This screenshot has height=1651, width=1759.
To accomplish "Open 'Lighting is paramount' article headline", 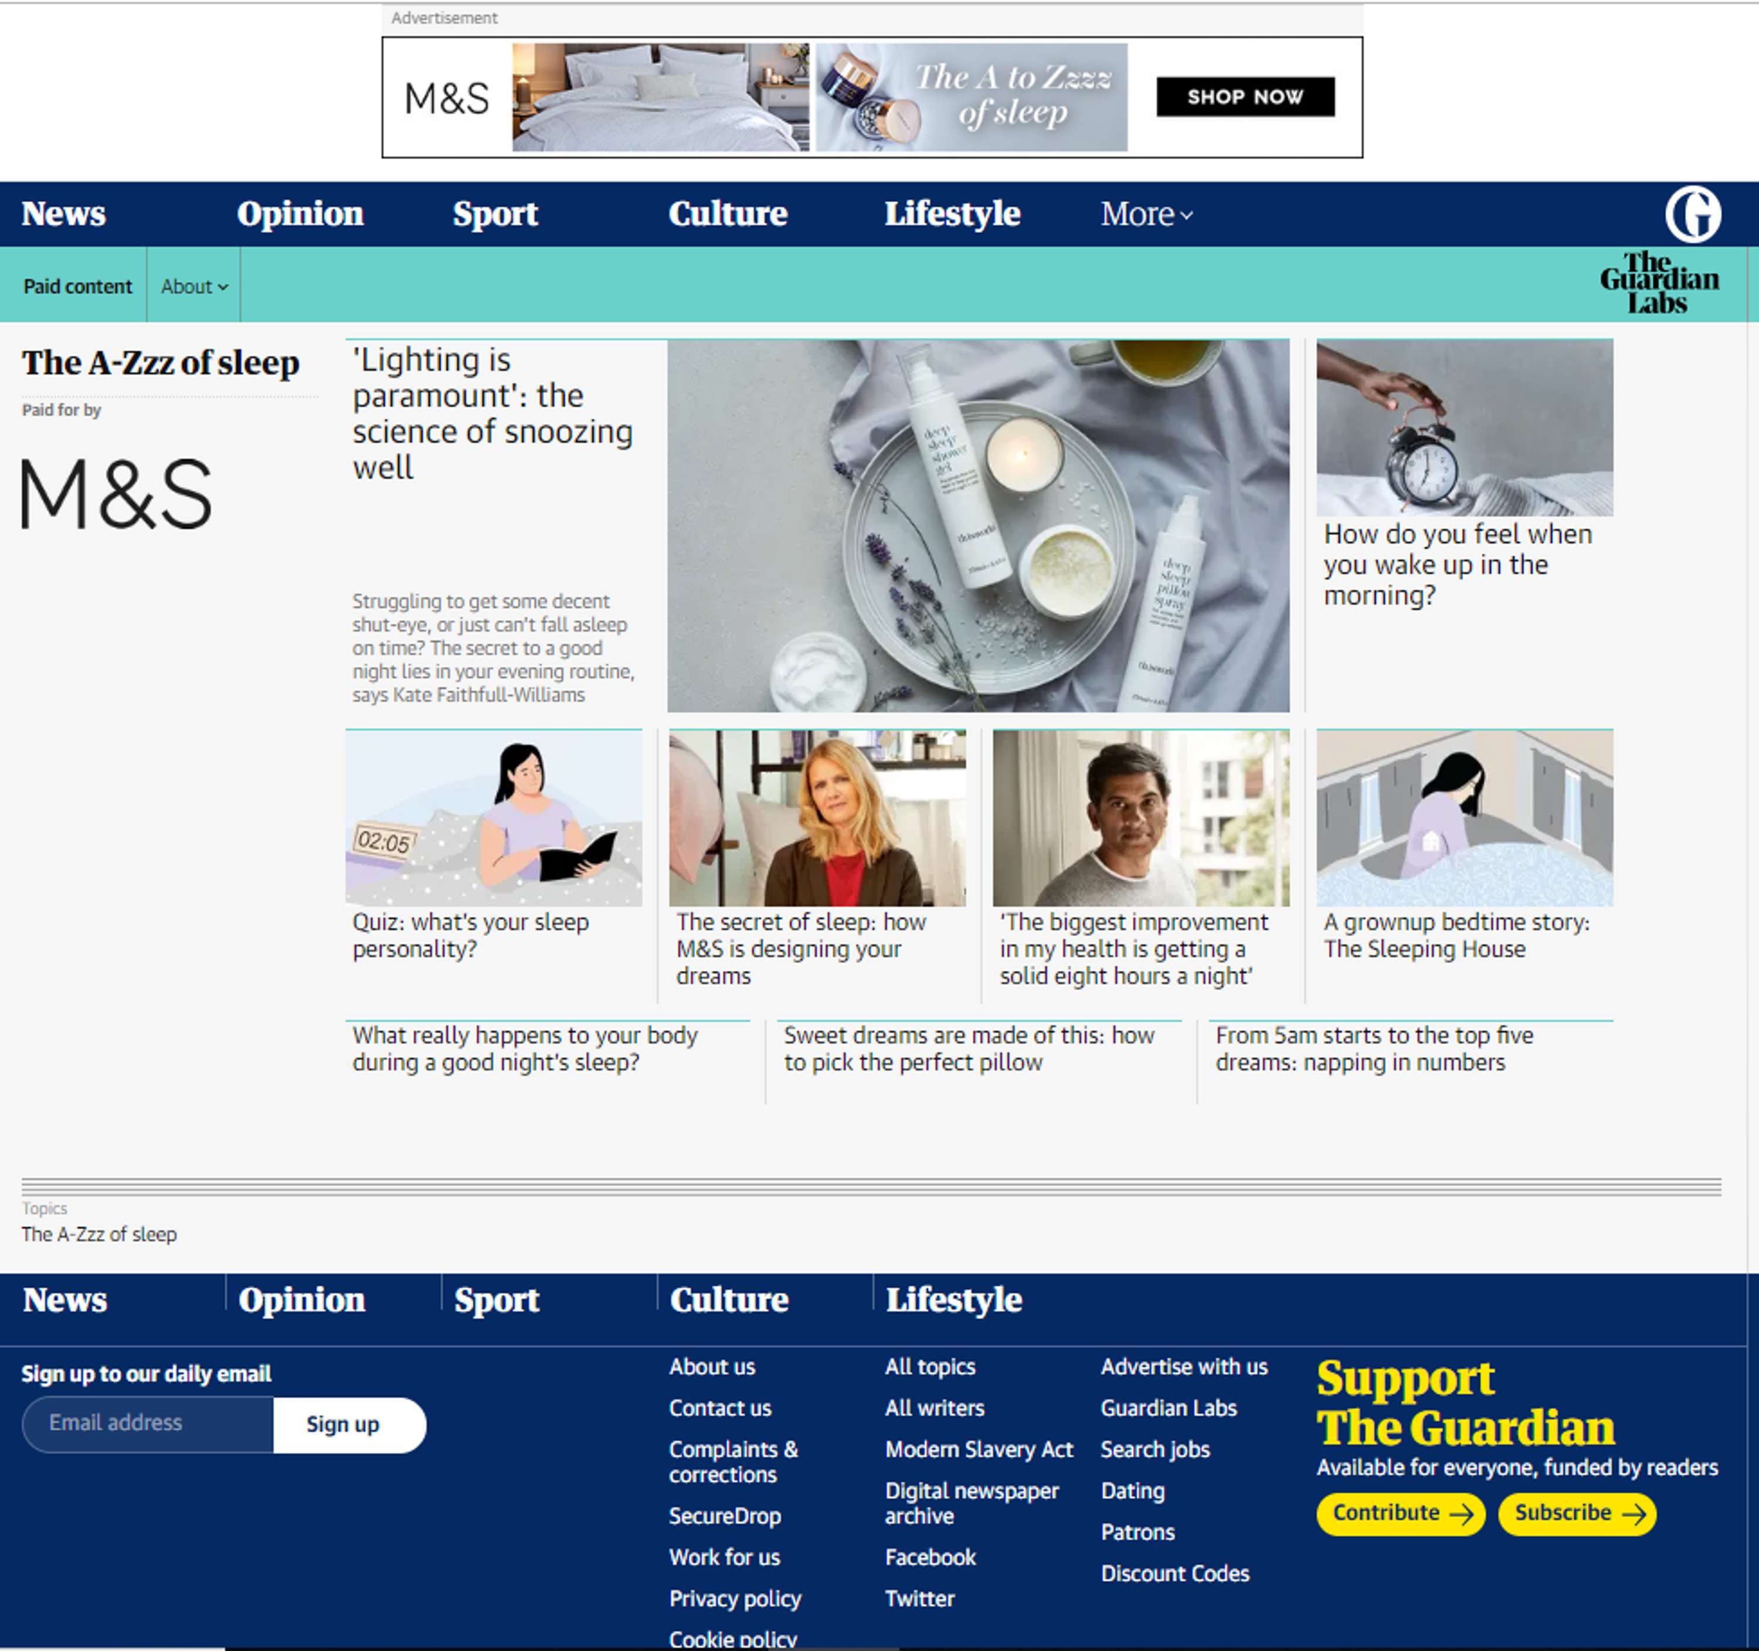I will [493, 413].
